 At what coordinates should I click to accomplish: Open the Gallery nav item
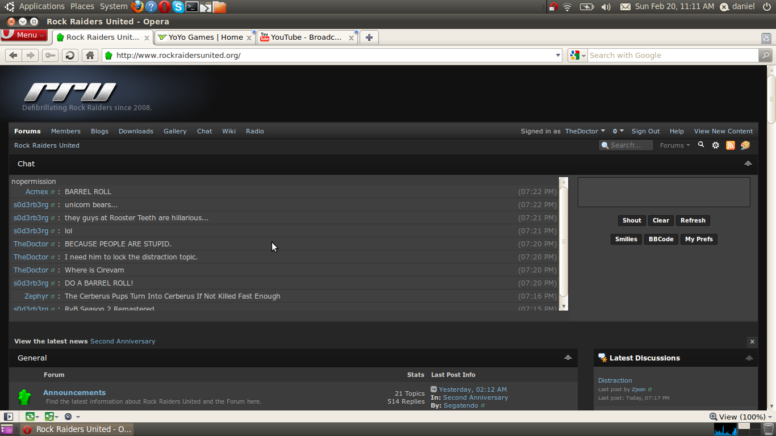coord(175,131)
